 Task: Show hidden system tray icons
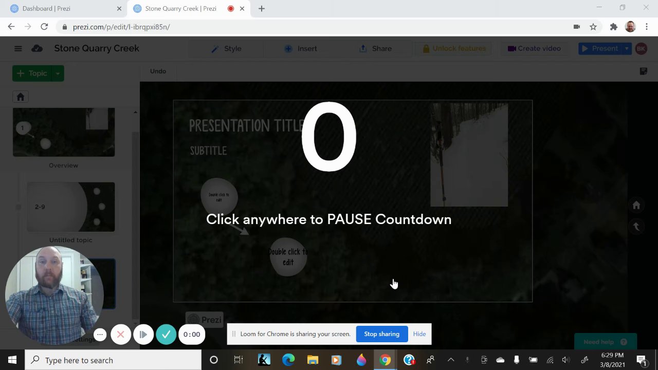[x=451, y=360]
